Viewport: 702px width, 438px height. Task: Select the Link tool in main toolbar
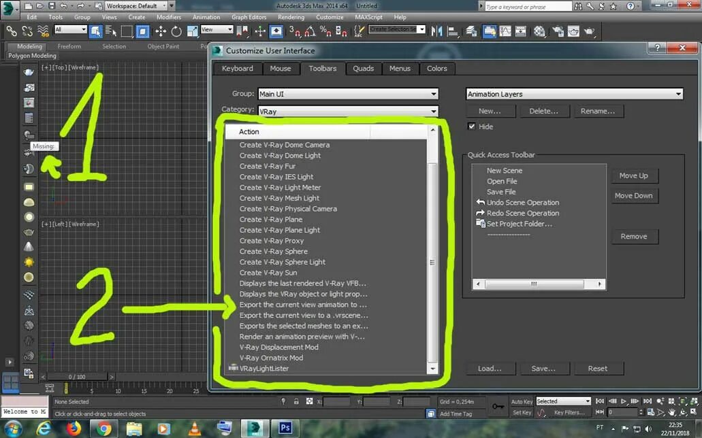click(x=11, y=31)
